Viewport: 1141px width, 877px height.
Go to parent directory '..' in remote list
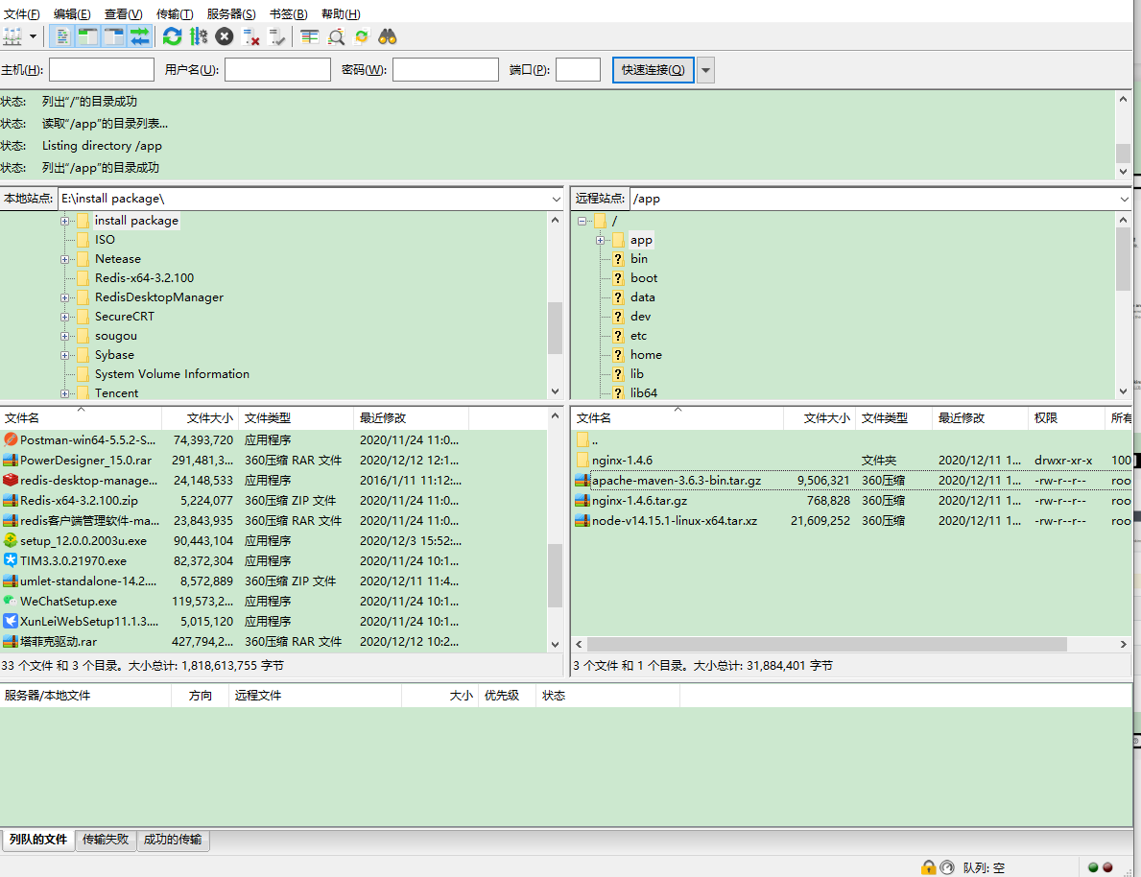pyautogui.click(x=595, y=440)
